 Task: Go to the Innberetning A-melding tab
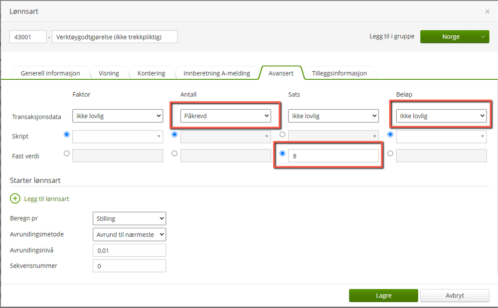(216, 73)
